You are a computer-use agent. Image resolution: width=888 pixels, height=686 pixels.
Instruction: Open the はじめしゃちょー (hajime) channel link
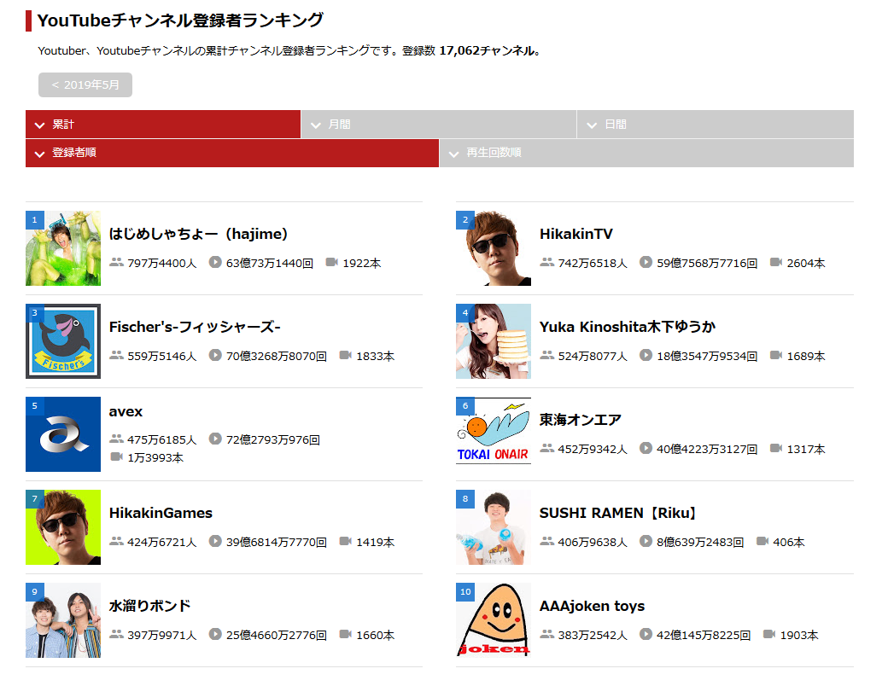(198, 234)
